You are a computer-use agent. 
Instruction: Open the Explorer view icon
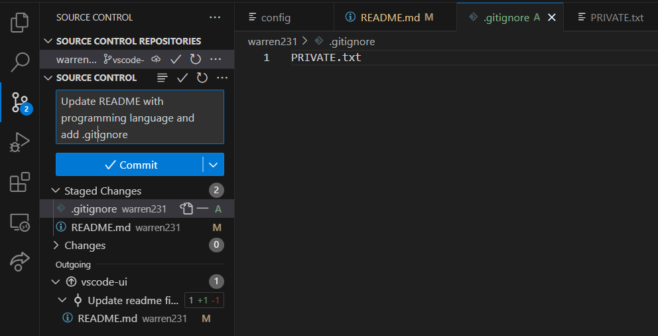(20, 23)
